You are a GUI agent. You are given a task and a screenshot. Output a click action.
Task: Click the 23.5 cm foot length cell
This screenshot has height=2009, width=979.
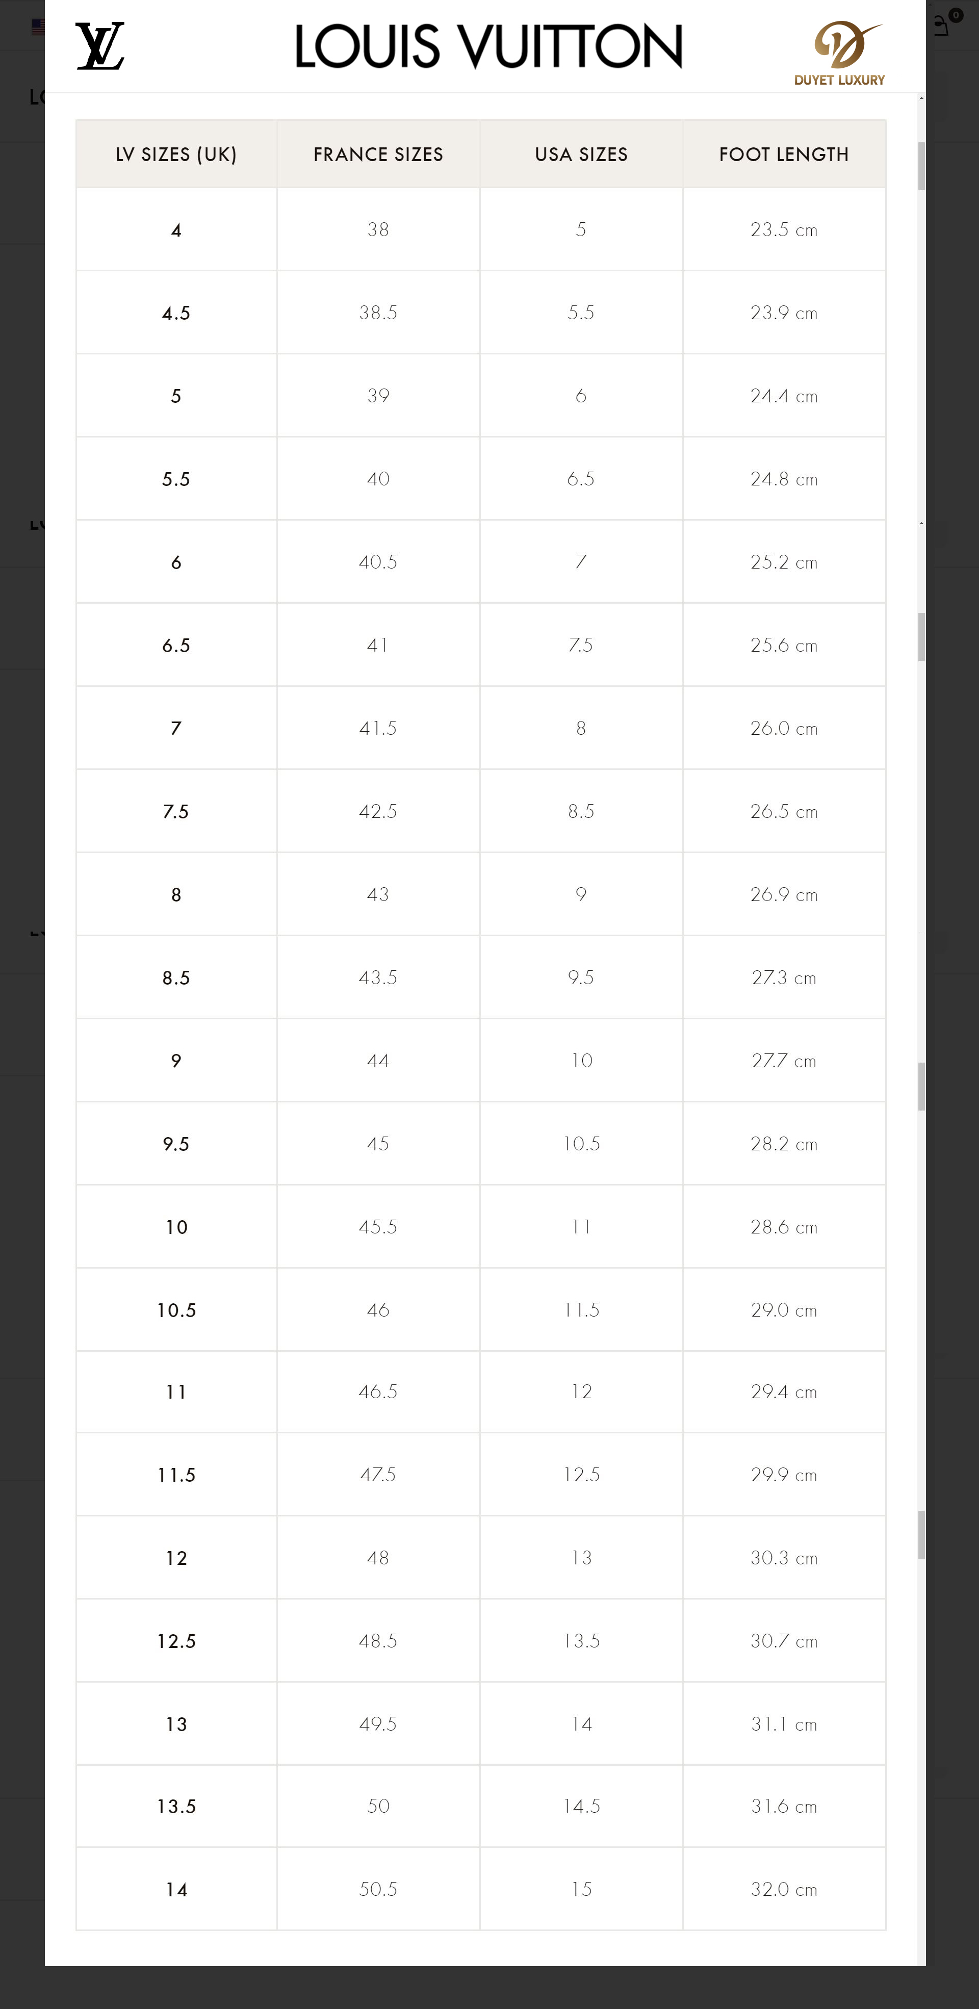pos(784,229)
